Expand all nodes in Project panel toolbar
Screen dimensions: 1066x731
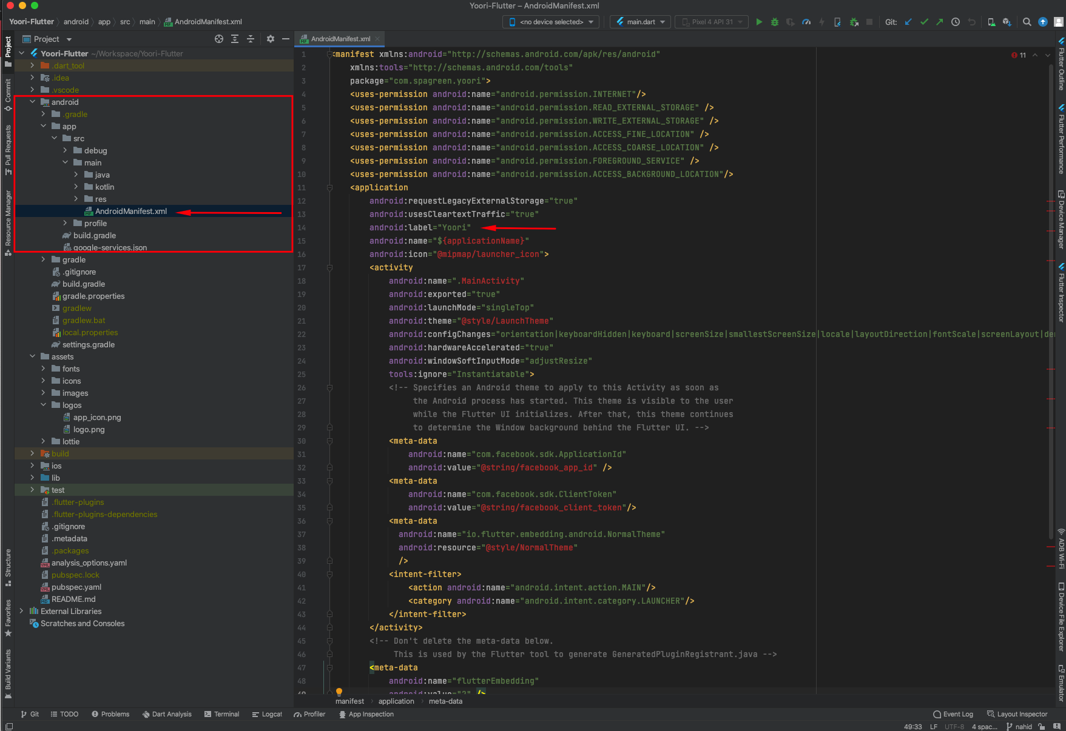[x=235, y=39]
